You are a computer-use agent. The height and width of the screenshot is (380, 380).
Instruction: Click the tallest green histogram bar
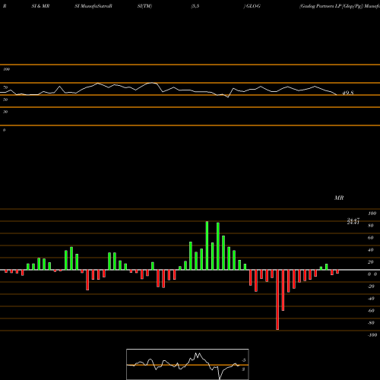pos(207,245)
